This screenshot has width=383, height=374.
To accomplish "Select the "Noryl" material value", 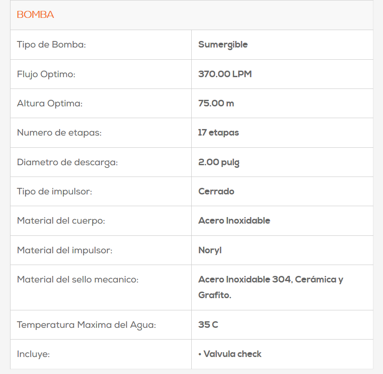I will click(x=210, y=250).
